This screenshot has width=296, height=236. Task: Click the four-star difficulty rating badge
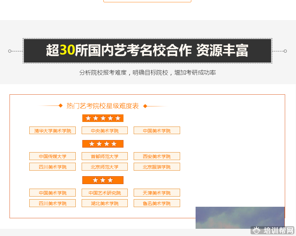click(103, 144)
